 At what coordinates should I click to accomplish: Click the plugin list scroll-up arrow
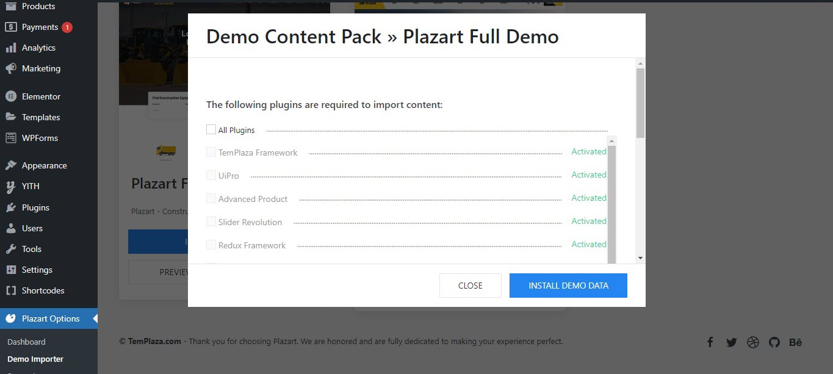click(x=612, y=141)
